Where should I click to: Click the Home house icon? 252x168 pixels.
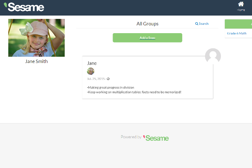(x=241, y=4)
